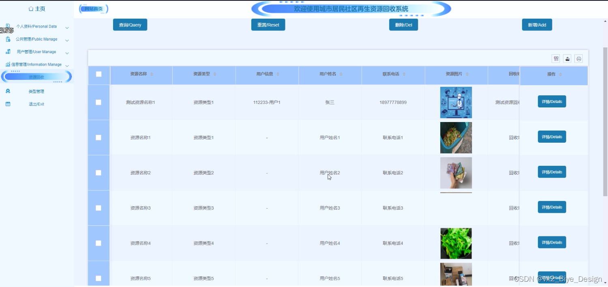The width and height of the screenshot is (608, 287).
Task: Sort by 资源图片 column sort icon
Action: pyautogui.click(x=467, y=74)
